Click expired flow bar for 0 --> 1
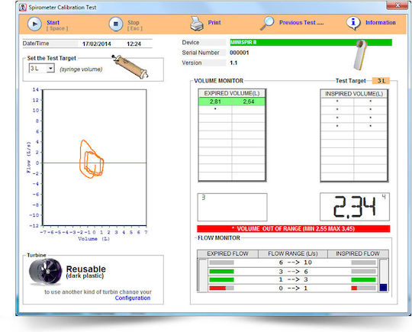 [221, 288]
